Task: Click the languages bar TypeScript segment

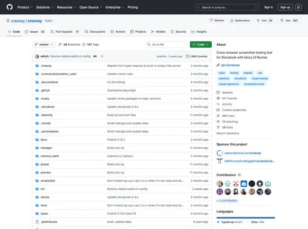Action: pos(245,218)
